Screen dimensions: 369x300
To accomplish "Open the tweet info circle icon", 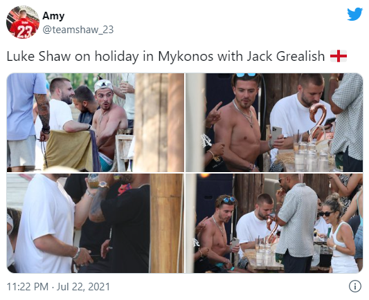I will pyautogui.click(x=355, y=286).
